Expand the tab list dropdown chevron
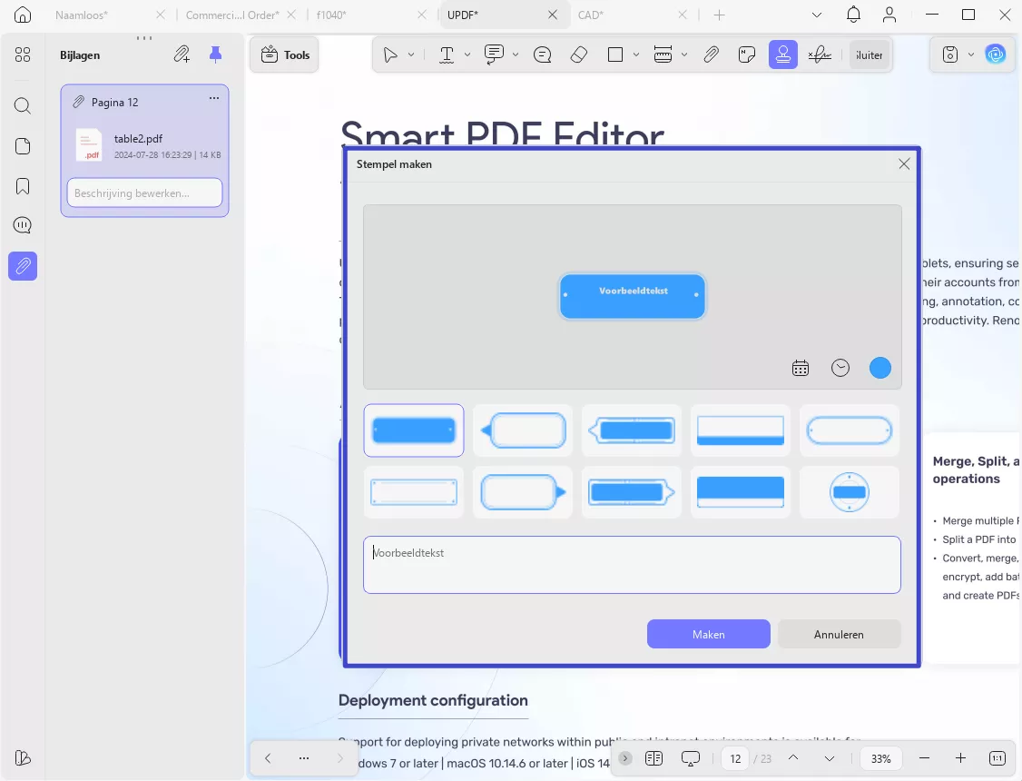Screen dimensions: 1022x781 (817, 15)
